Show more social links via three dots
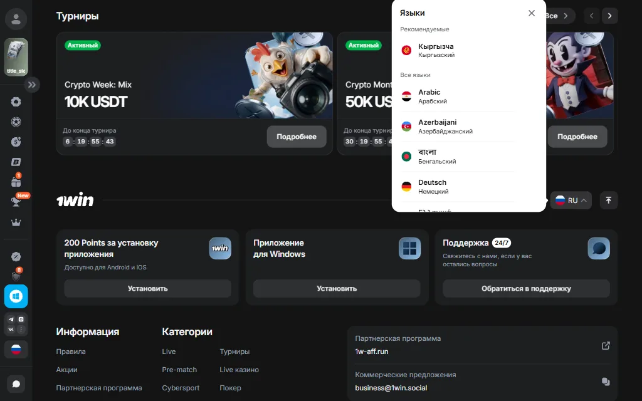 point(21,329)
